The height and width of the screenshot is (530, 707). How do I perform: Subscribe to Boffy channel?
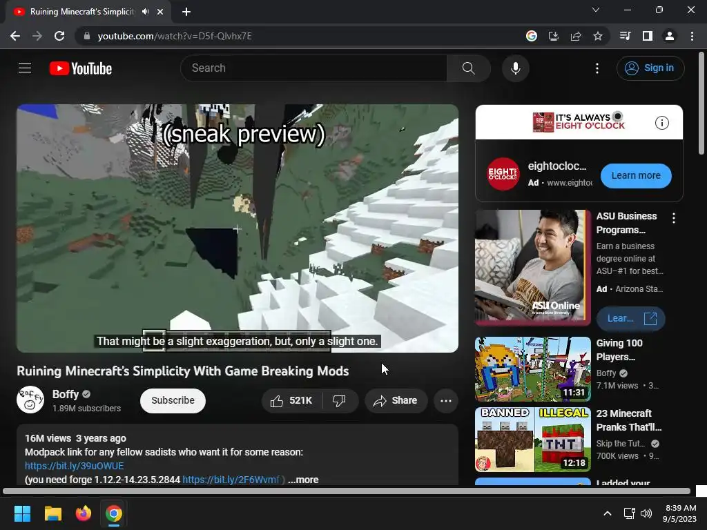173,401
